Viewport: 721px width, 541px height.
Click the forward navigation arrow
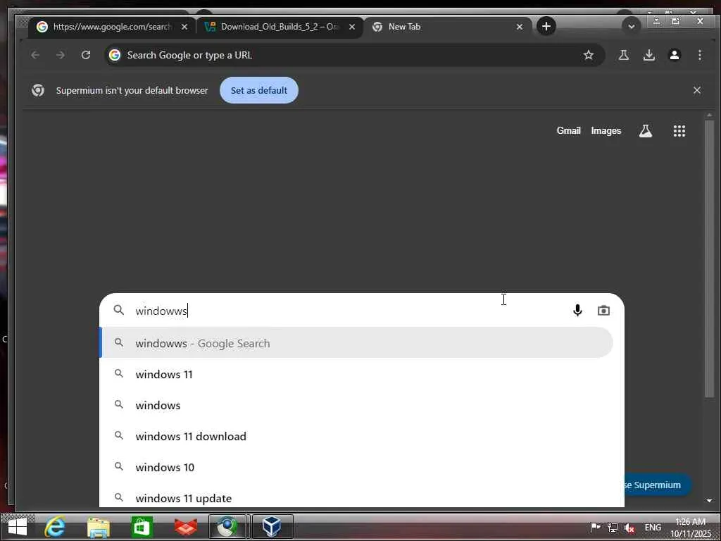click(61, 55)
